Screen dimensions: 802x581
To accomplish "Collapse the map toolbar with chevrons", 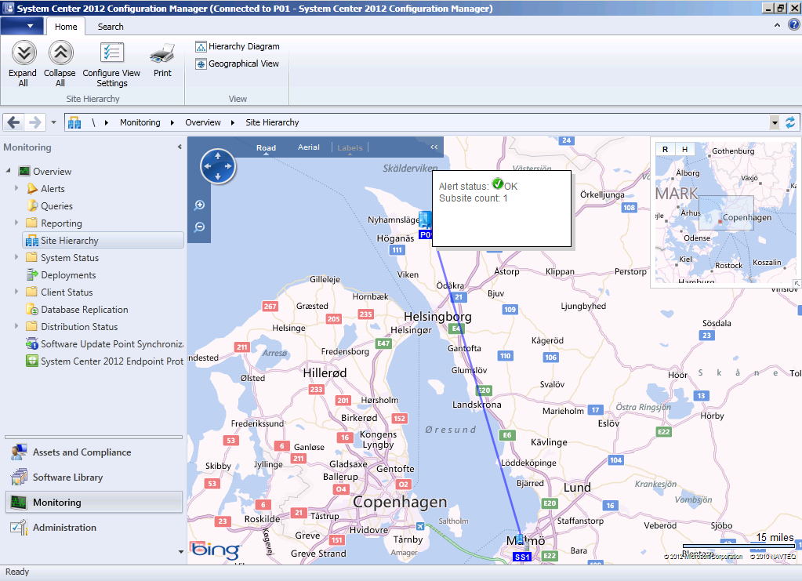I will click(x=434, y=147).
